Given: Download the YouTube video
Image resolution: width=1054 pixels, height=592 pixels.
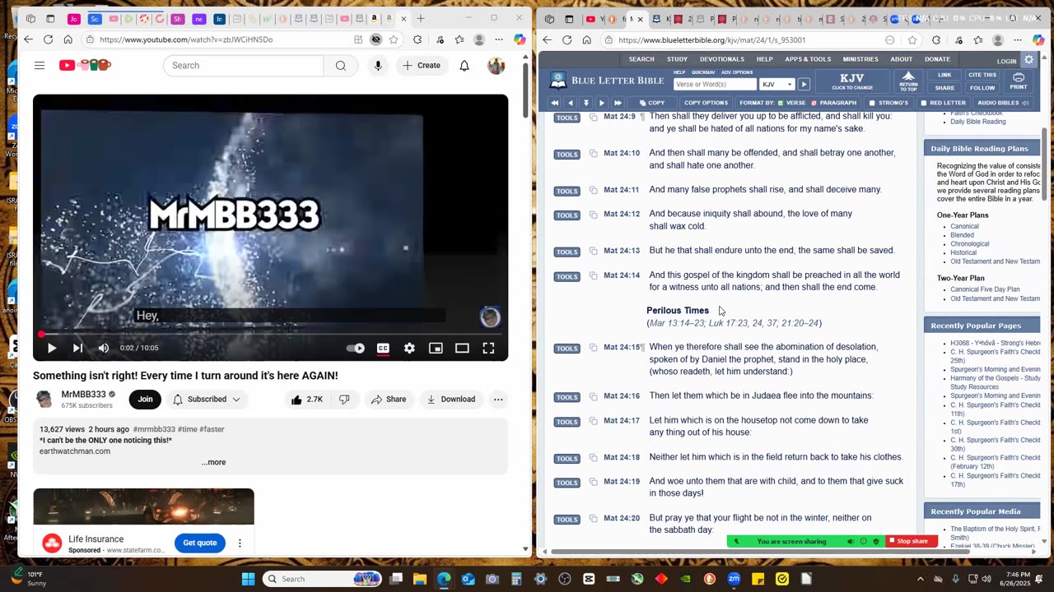Looking at the screenshot, I should [450, 400].
